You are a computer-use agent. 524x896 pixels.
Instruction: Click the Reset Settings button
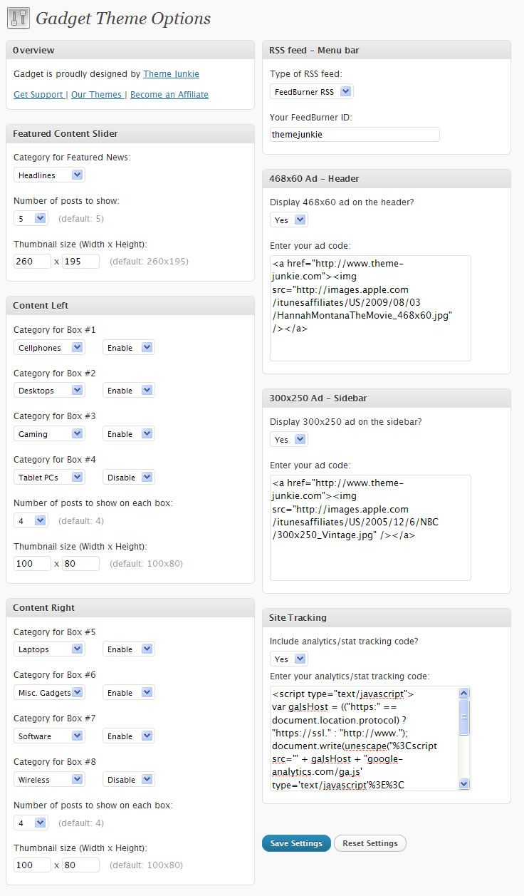[x=370, y=843]
